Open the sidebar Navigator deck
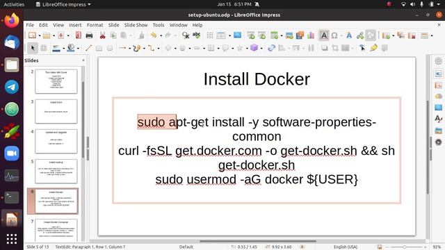Screen dimensions: 445x250 coord(439,142)
